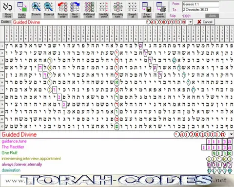This screenshot has height=187, width=234.
Task: Click the Unmark all icon
Action: (132, 7)
